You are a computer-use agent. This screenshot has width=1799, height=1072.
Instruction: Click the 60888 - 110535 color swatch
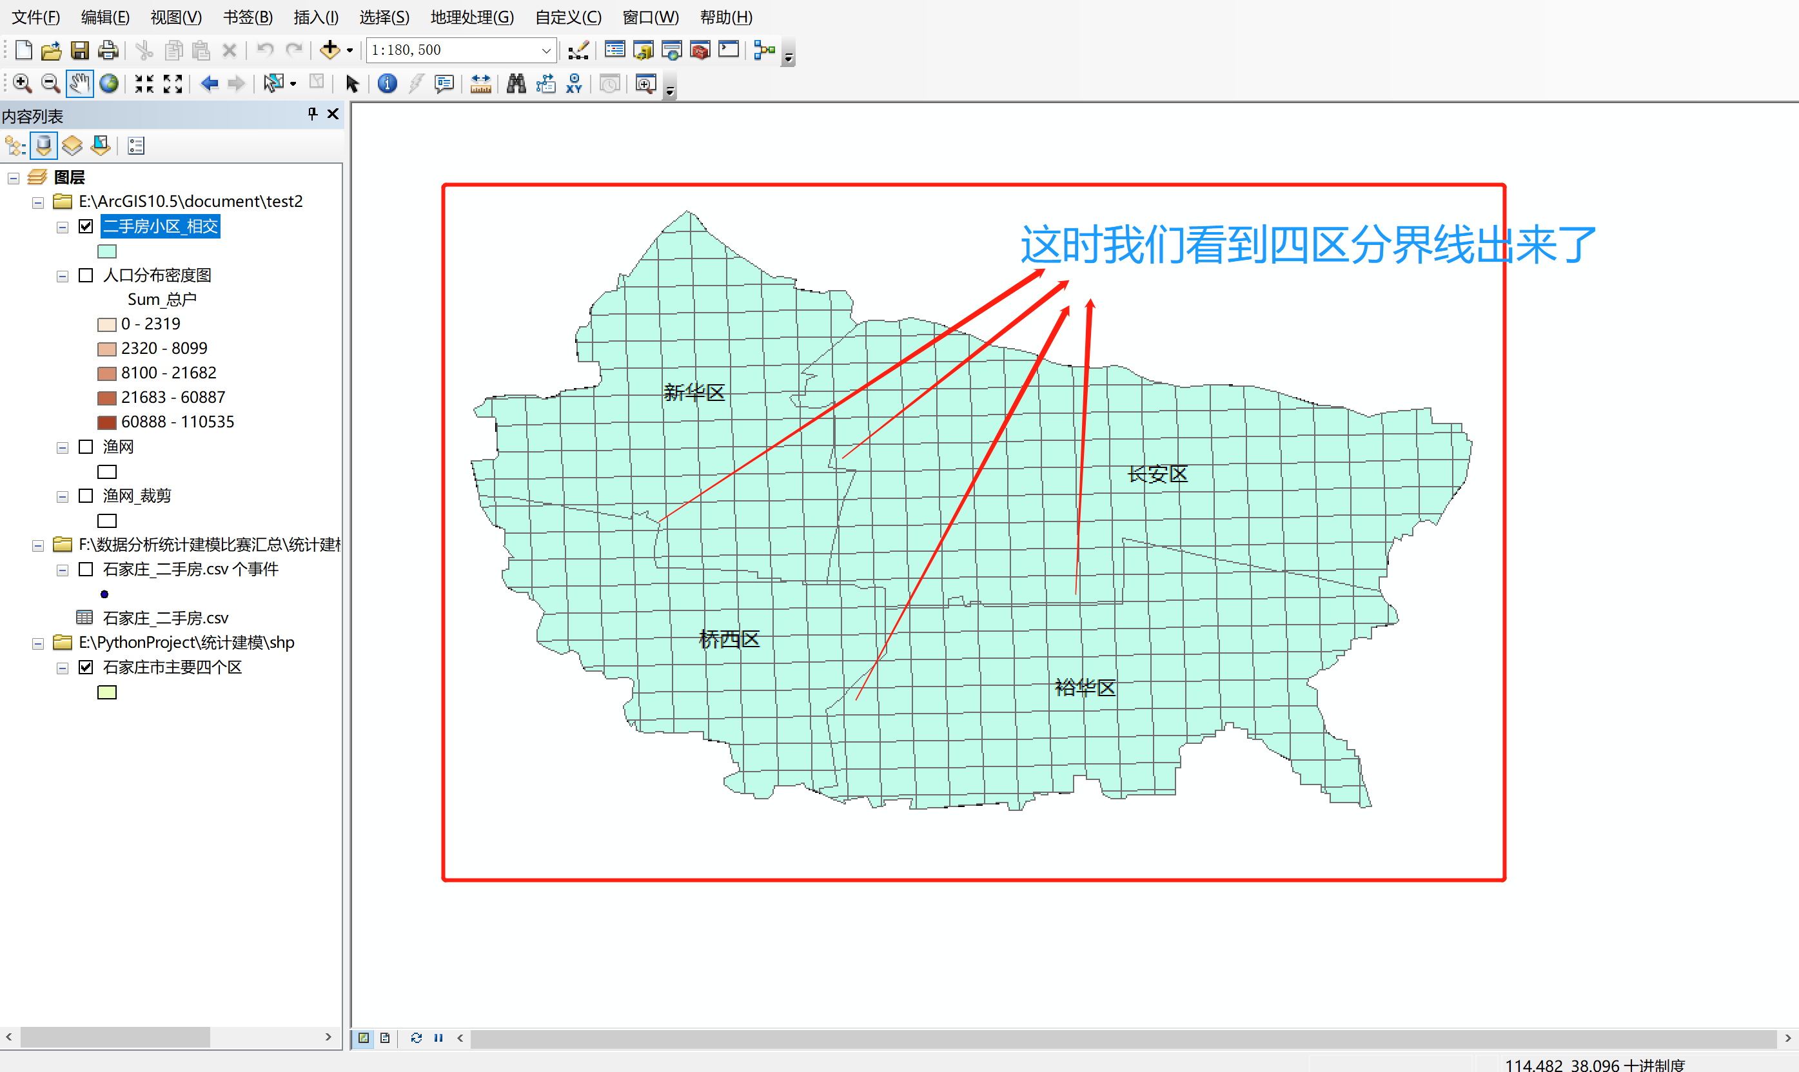[107, 422]
